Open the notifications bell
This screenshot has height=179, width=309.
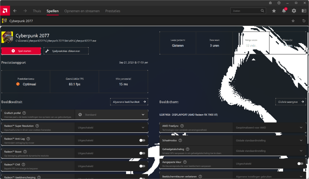pyautogui.click(x=284, y=11)
